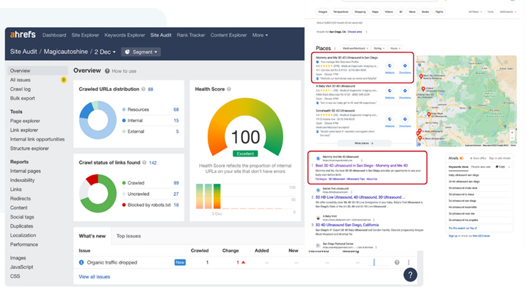Image resolution: width=528 pixels, height=296 pixels.
Task: Click Mommy And Me 4D Ultrasound favicon
Action: coord(318,159)
